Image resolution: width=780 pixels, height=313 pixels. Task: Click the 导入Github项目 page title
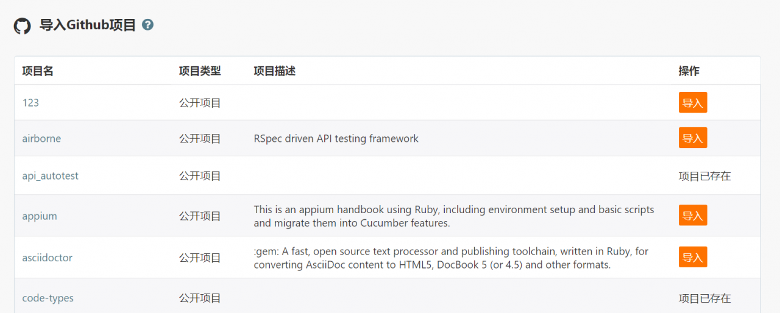(x=88, y=26)
